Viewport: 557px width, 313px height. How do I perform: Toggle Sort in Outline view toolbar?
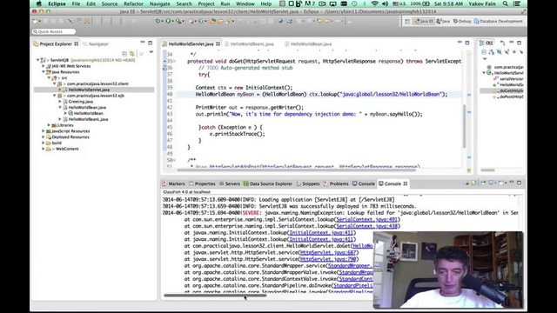[492, 52]
